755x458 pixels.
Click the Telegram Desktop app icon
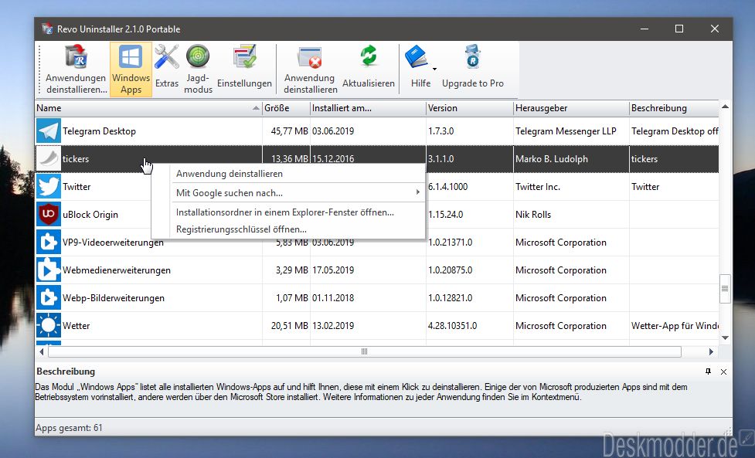click(x=49, y=131)
